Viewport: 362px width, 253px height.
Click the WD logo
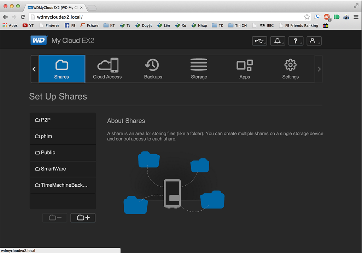[x=39, y=40]
